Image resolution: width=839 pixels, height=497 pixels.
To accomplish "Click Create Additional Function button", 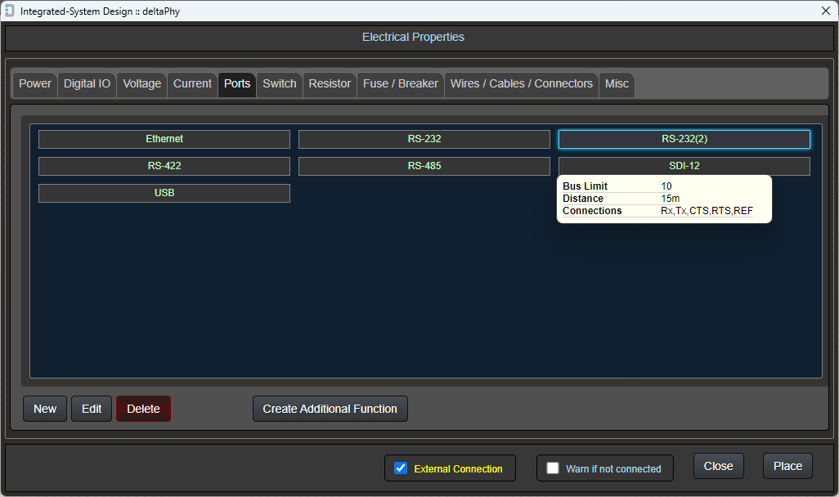I will (x=330, y=409).
